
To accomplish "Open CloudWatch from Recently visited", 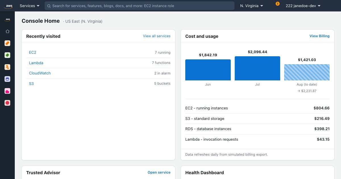I will point(40,73).
